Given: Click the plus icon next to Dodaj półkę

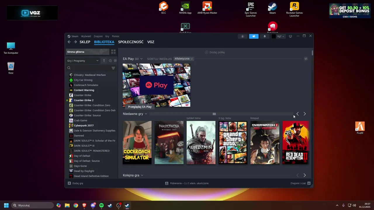Looking at the screenshot, I should [207, 52].
